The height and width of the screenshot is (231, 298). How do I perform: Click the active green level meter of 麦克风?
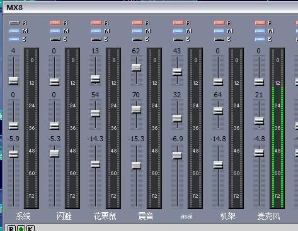click(277, 128)
